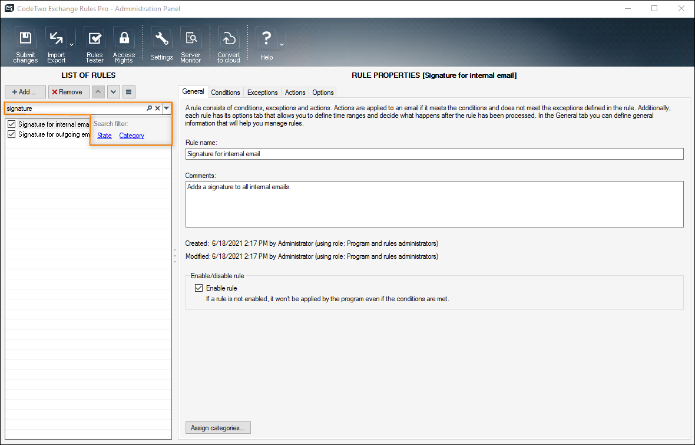Click into the signature search field

[75, 108]
